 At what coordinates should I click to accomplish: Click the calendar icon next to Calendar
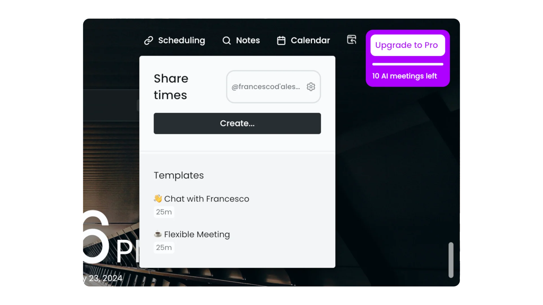tap(281, 40)
